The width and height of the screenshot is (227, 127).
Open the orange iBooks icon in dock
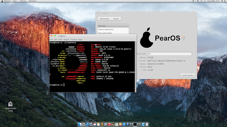pyautogui.click(x=120, y=125)
